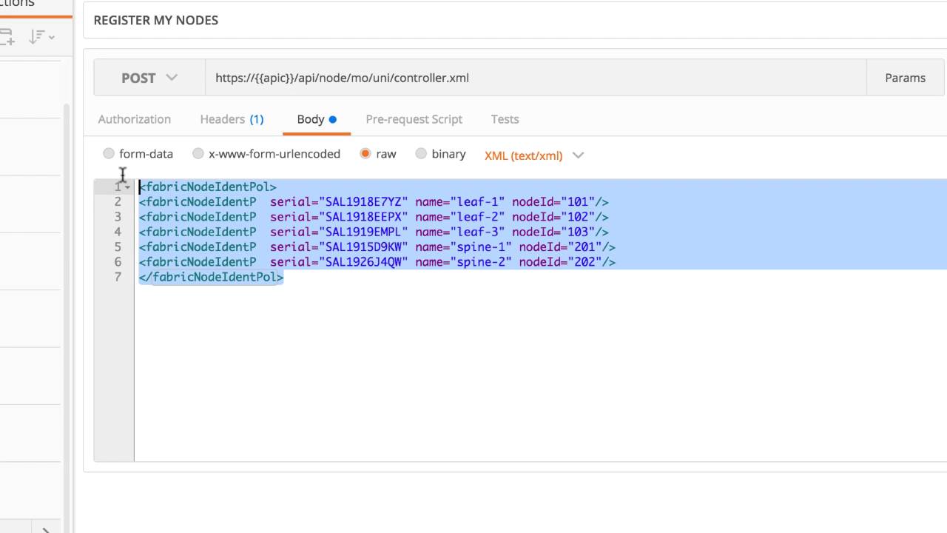This screenshot has width=947, height=533.
Task: Click the request URL input field
Action: click(536, 78)
